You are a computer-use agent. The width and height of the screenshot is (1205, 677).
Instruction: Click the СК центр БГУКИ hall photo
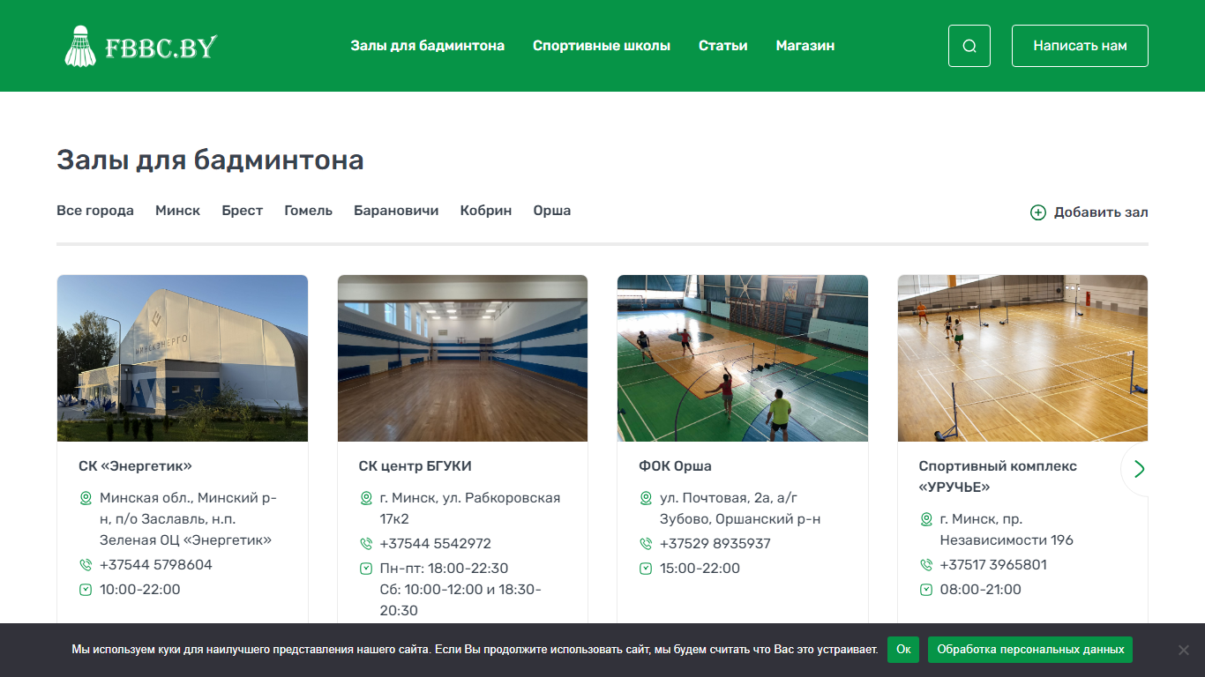click(x=462, y=358)
